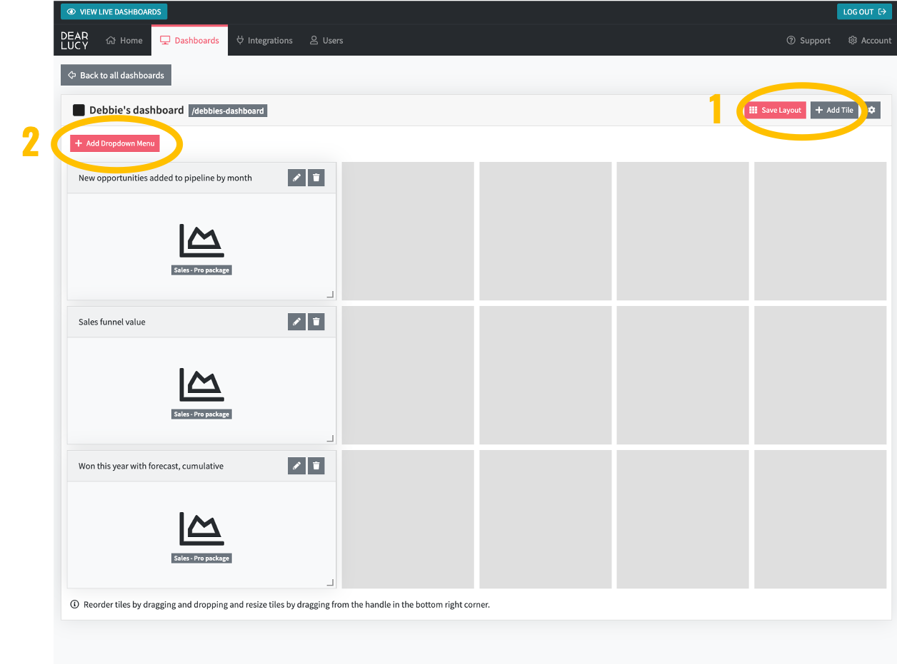Click the monitor icon beside Dashboards

tap(165, 41)
